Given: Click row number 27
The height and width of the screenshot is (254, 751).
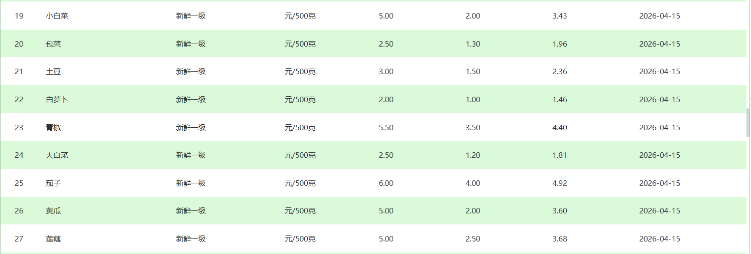Looking at the screenshot, I should (x=19, y=239).
